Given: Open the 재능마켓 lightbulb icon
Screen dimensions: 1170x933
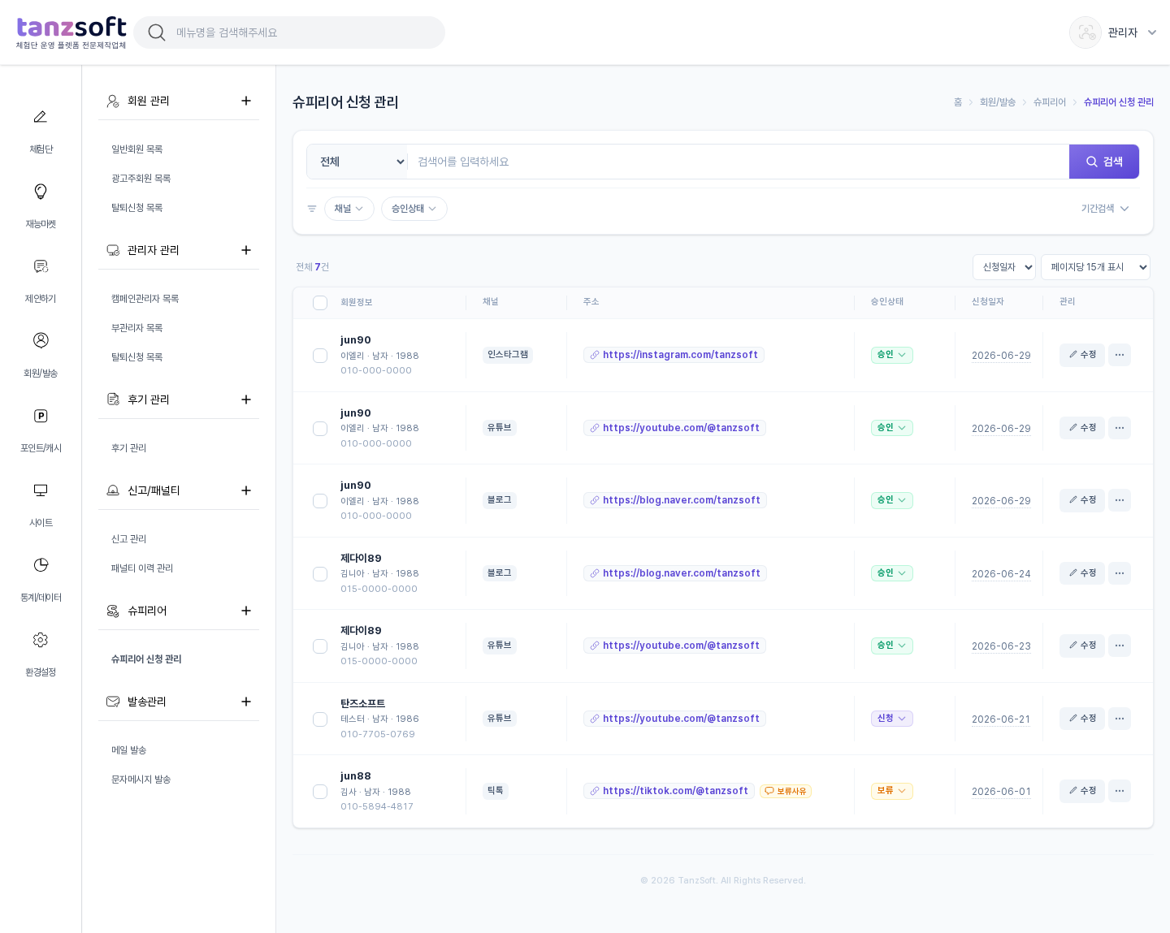Looking at the screenshot, I should click(41, 192).
